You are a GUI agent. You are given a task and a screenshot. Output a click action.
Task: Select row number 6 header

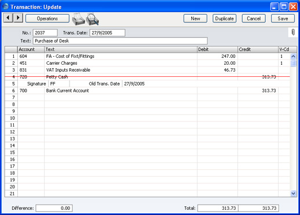pyautogui.click(x=11, y=91)
